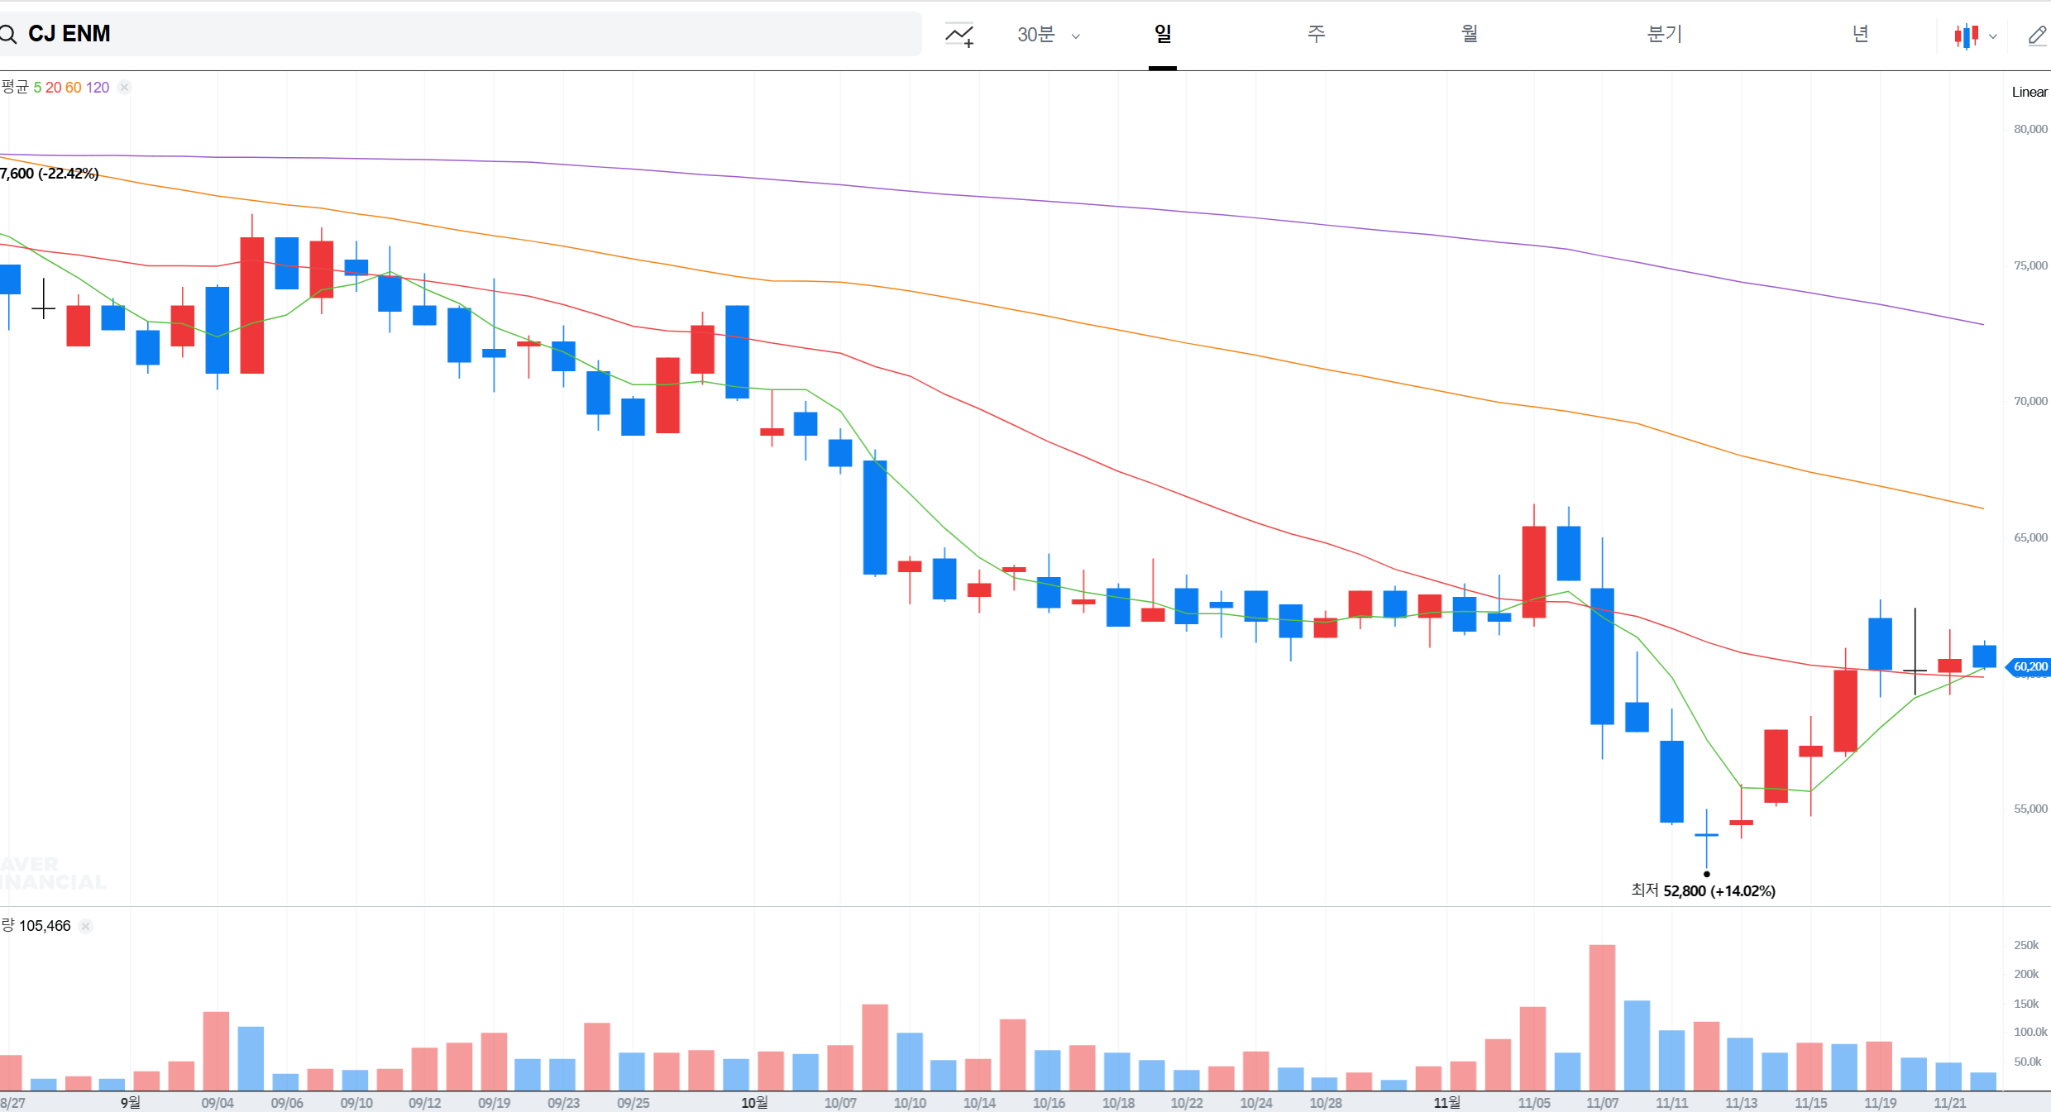Switch to the 주 weekly tab

1316,34
